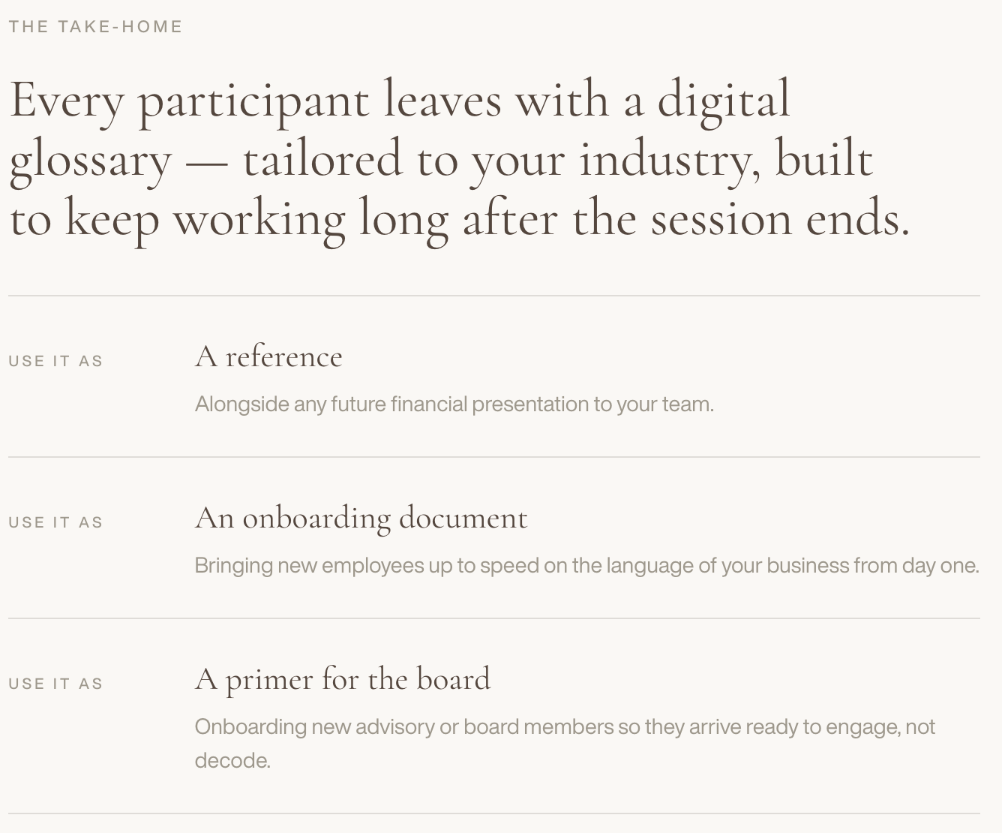Select the 'A primer for the board' heading
The height and width of the screenshot is (833, 1002).
point(343,679)
